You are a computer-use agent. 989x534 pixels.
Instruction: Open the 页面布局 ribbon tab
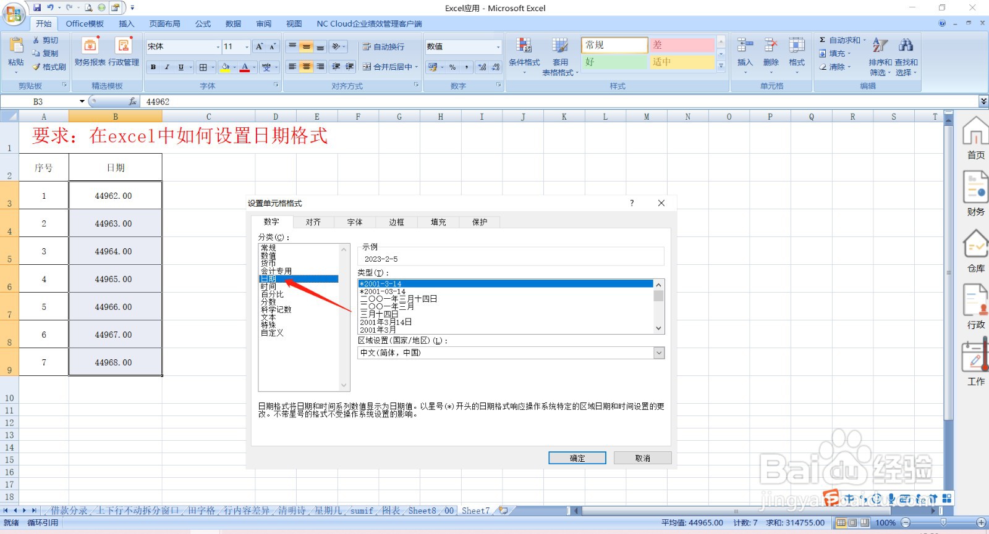pyautogui.click(x=164, y=24)
